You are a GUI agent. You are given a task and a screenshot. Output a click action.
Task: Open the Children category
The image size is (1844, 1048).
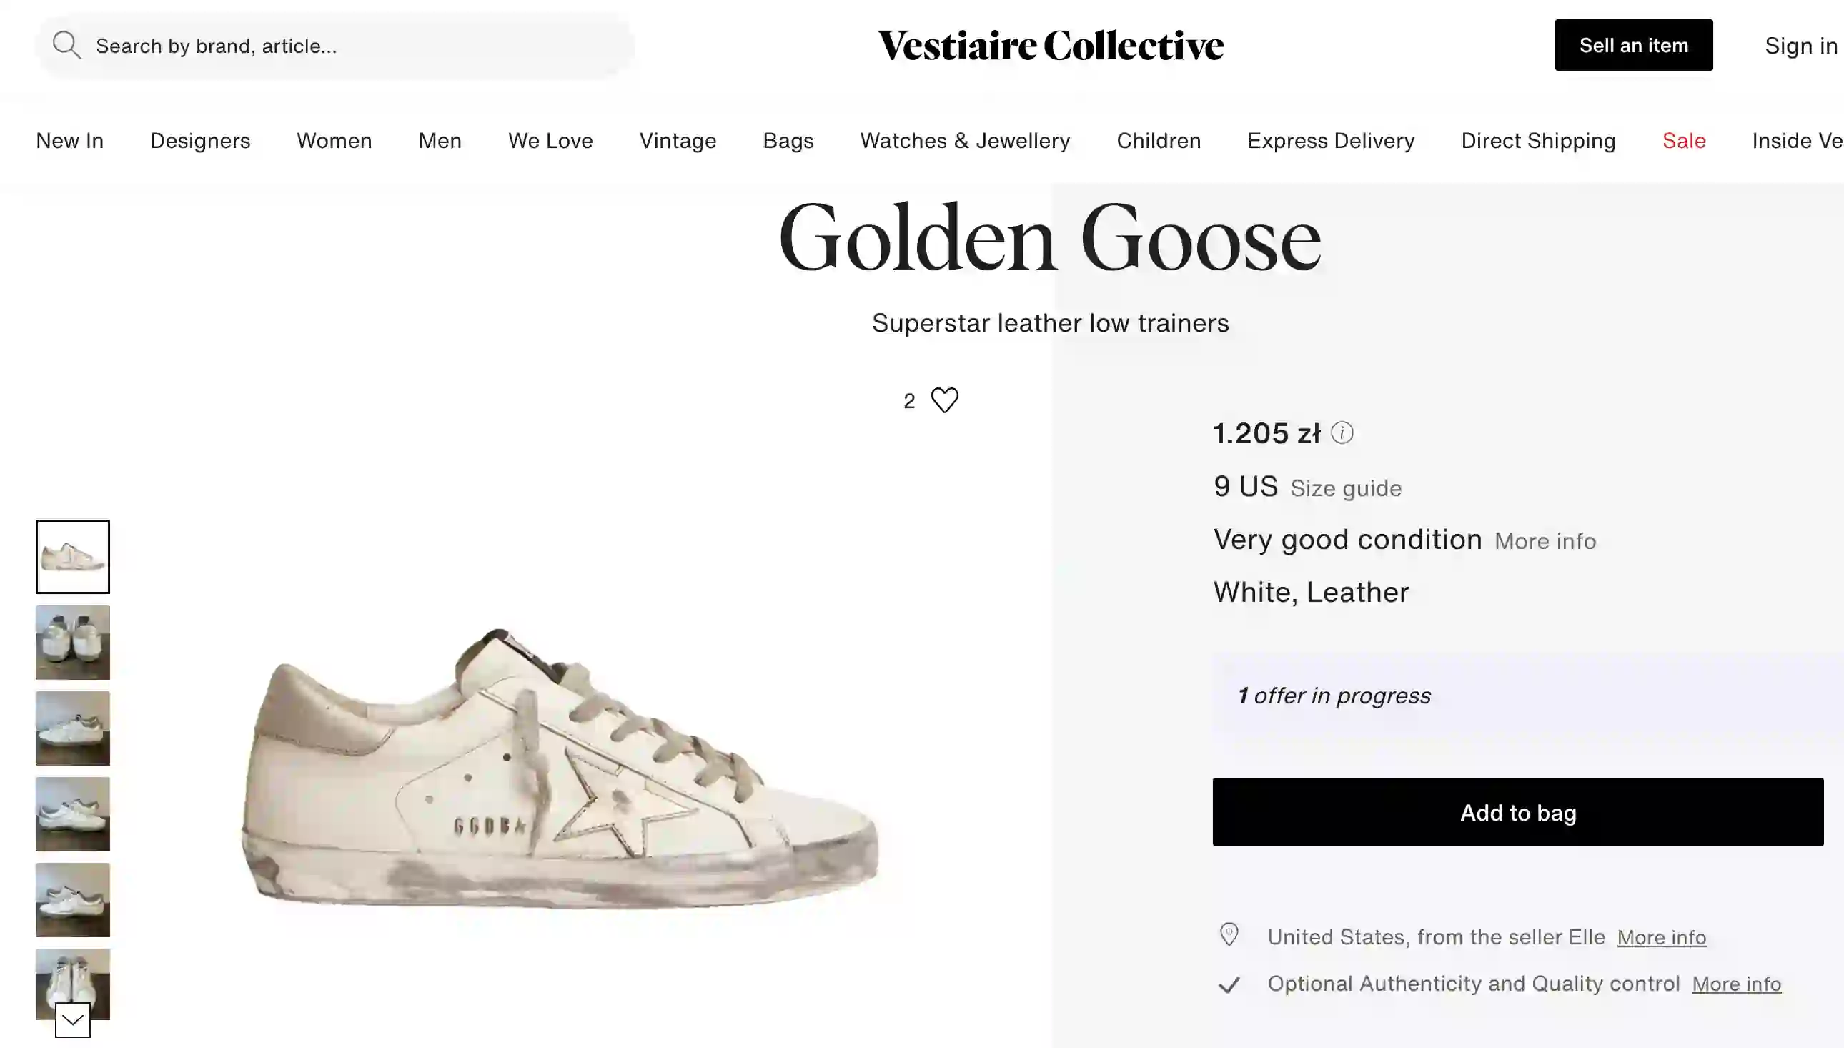point(1159,140)
